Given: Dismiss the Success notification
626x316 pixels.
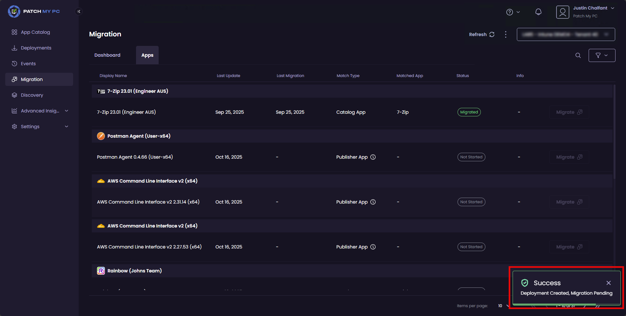Looking at the screenshot, I should (x=608, y=283).
